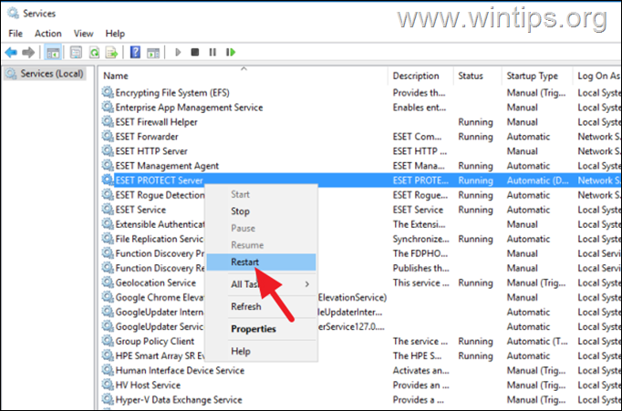Click gear icon beside Geolocation Service

(x=108, y=283)
